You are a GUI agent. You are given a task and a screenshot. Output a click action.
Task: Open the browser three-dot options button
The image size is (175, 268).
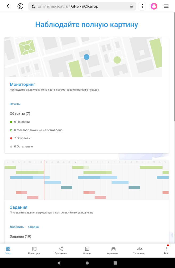[142, 6]
